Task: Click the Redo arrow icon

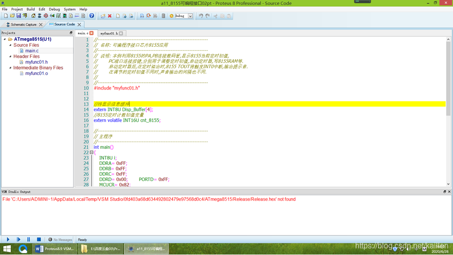Action: [208, 16]
